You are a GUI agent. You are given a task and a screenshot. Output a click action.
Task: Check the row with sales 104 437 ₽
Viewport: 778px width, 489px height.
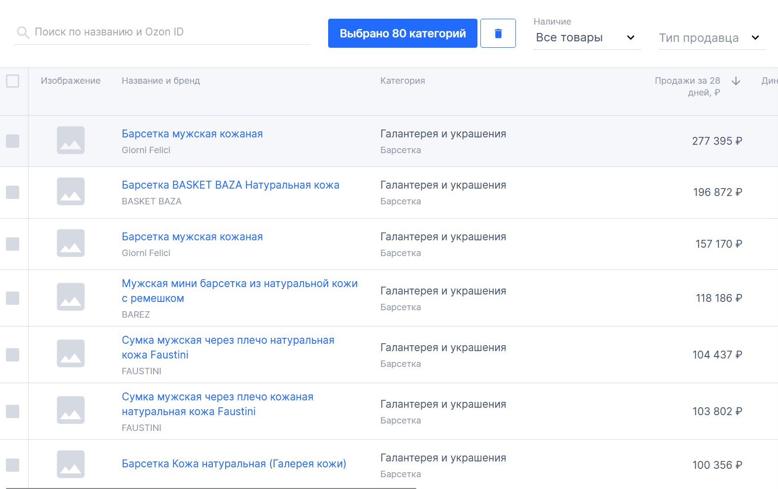[x=13, y=355]
